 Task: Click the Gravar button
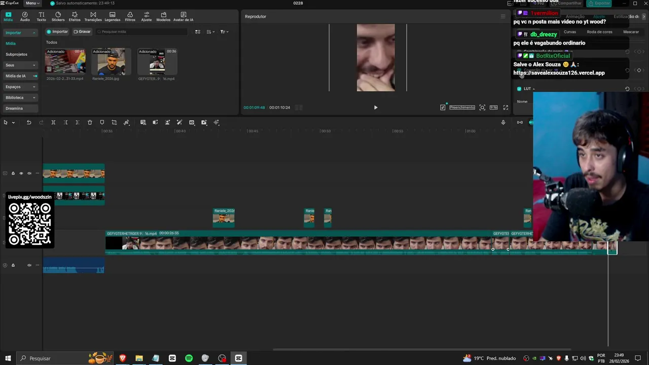82,31
